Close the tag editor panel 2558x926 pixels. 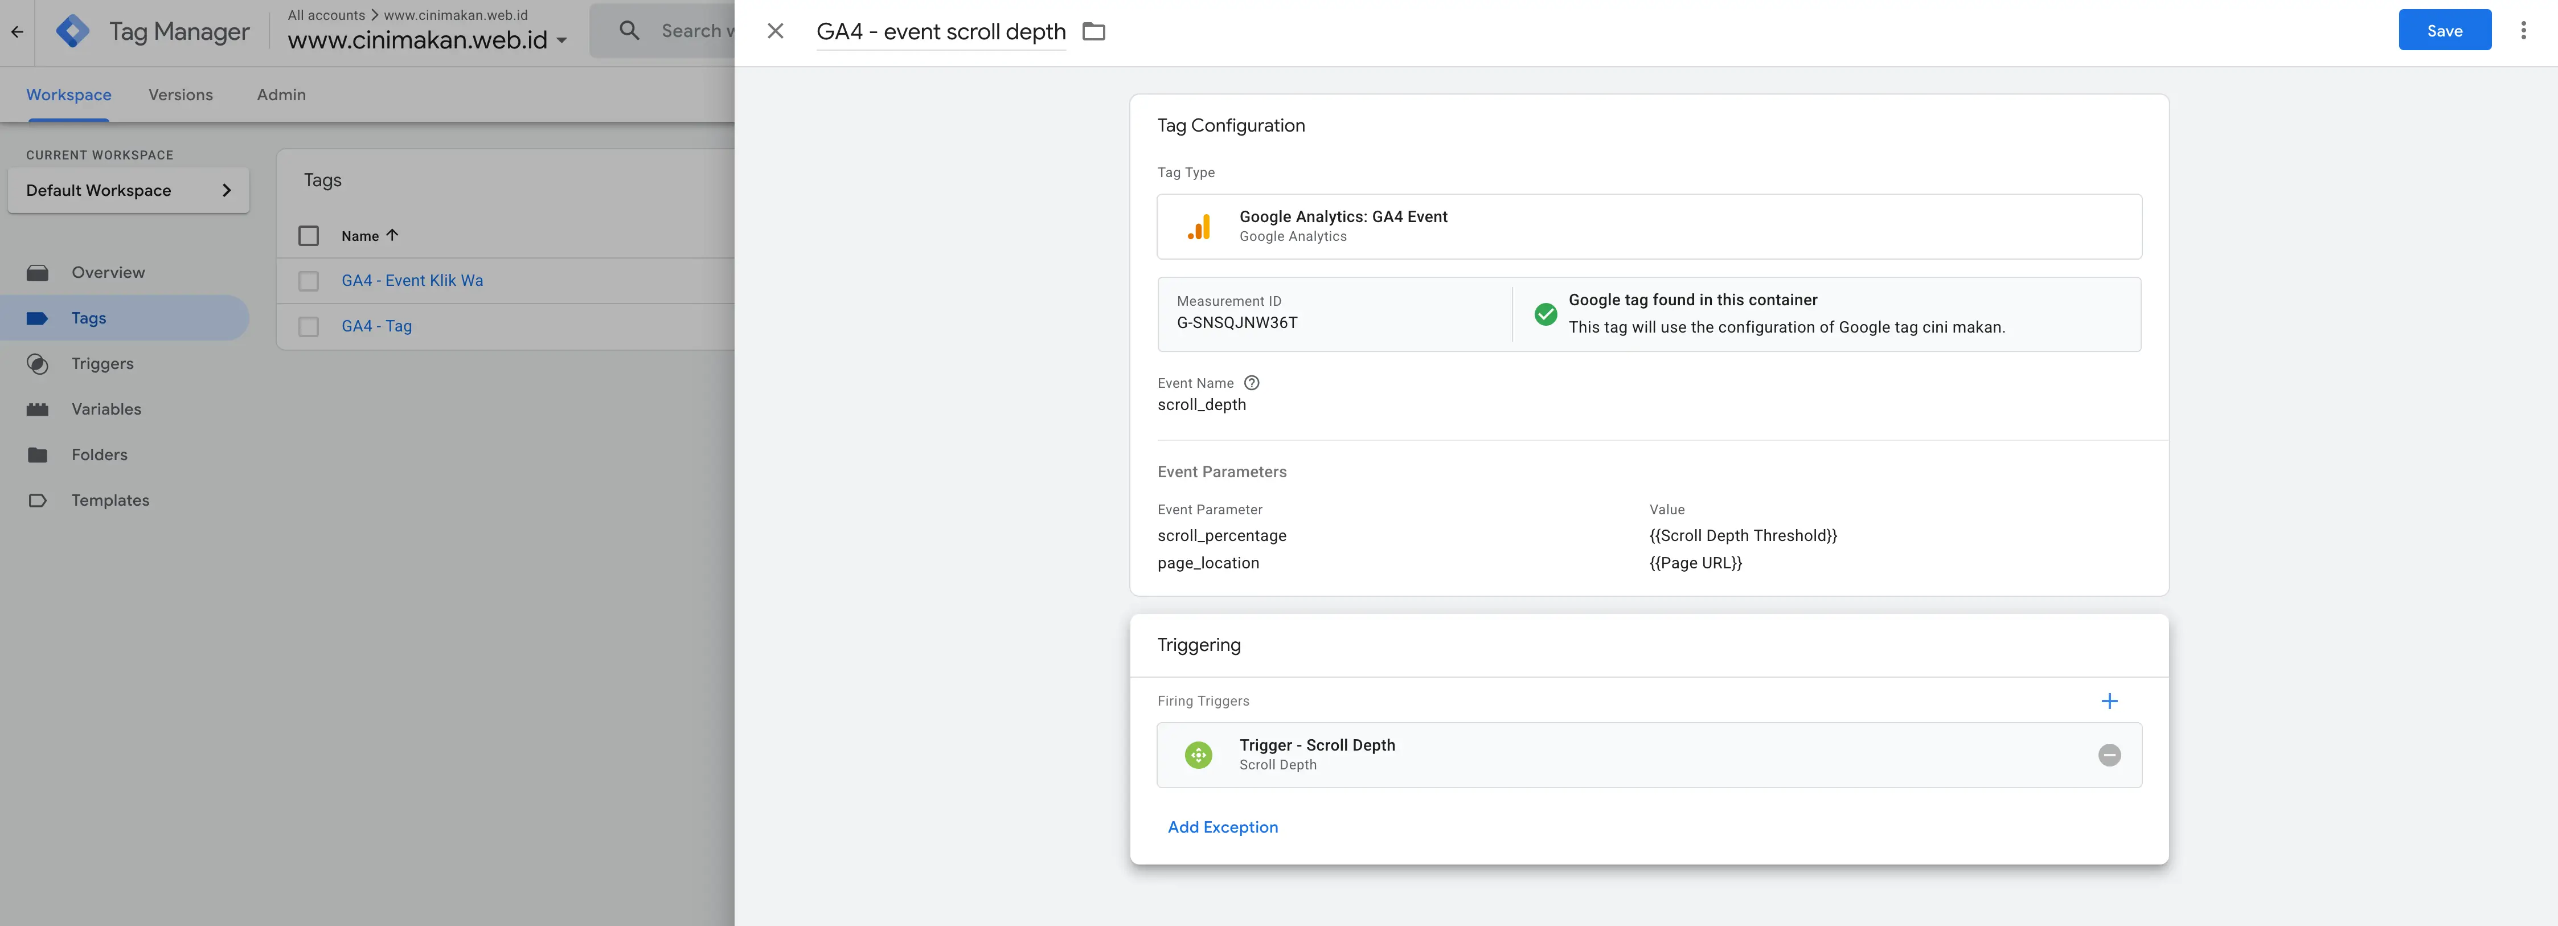[x=776, y=32]
